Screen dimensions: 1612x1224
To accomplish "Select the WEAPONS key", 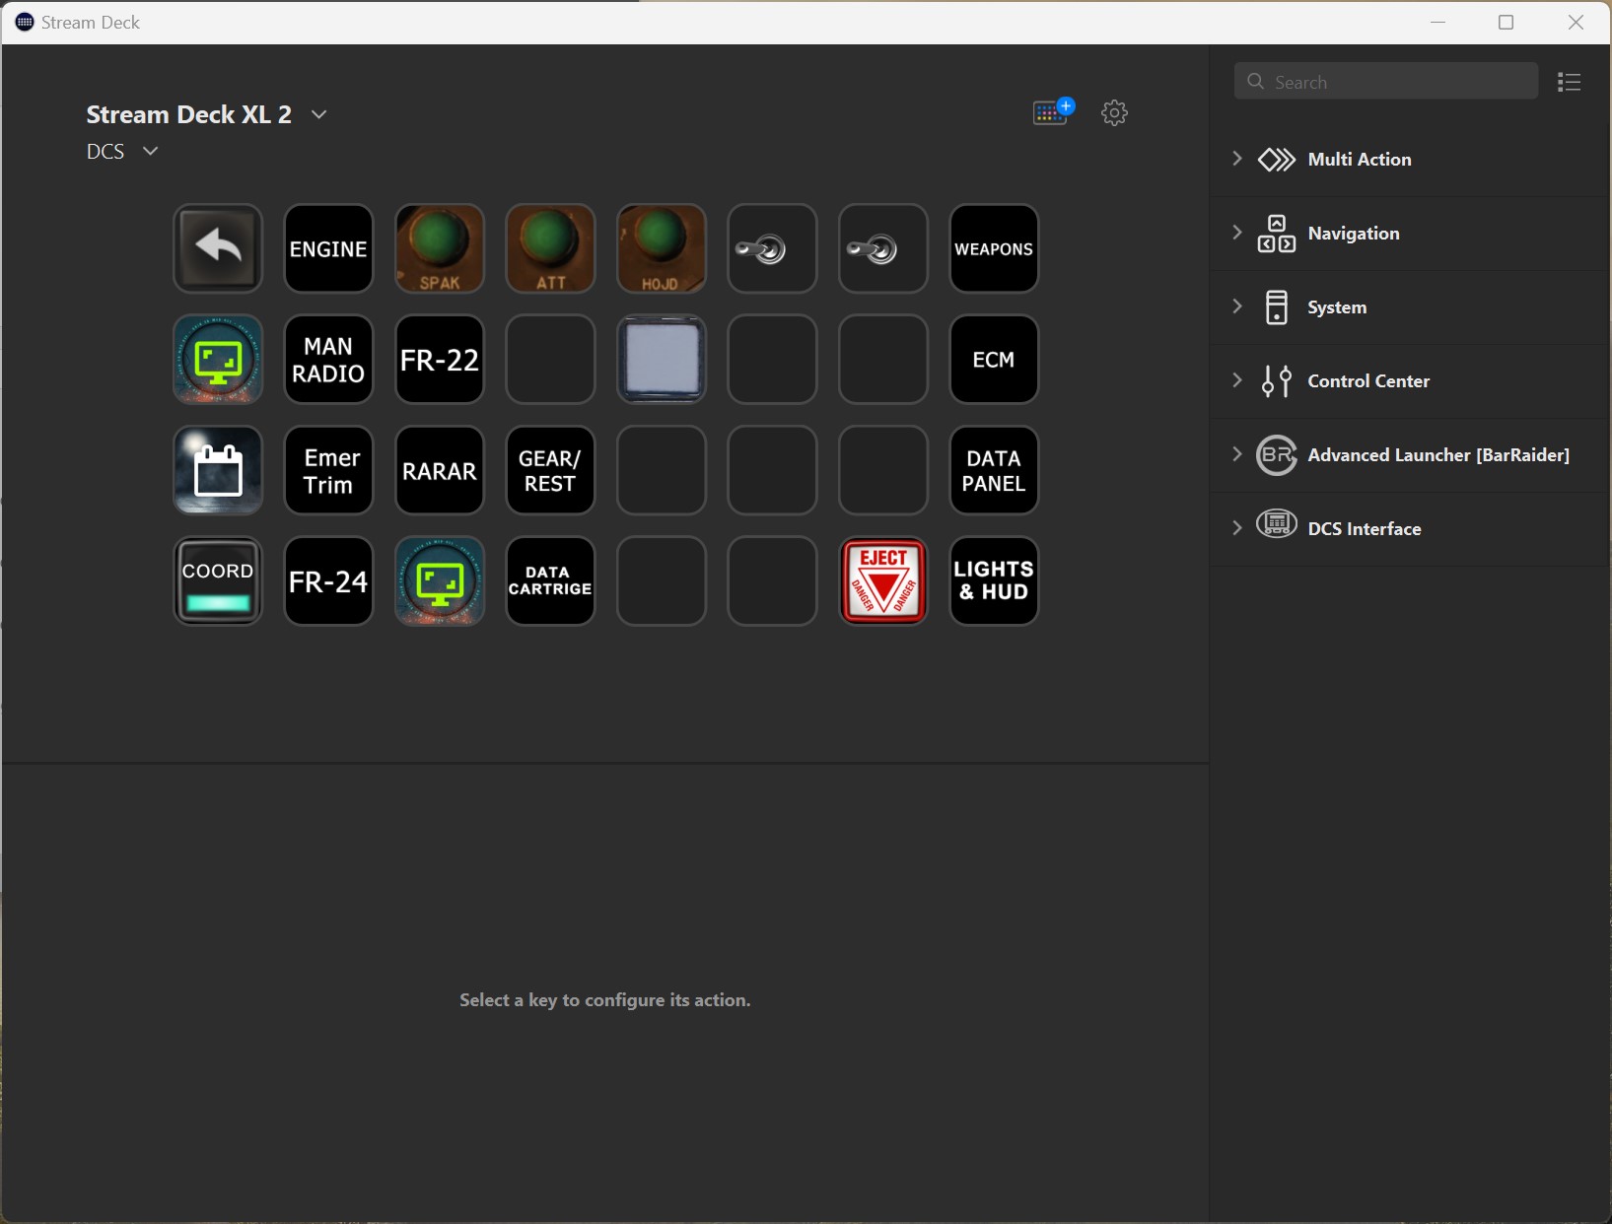I will [993, 248].
